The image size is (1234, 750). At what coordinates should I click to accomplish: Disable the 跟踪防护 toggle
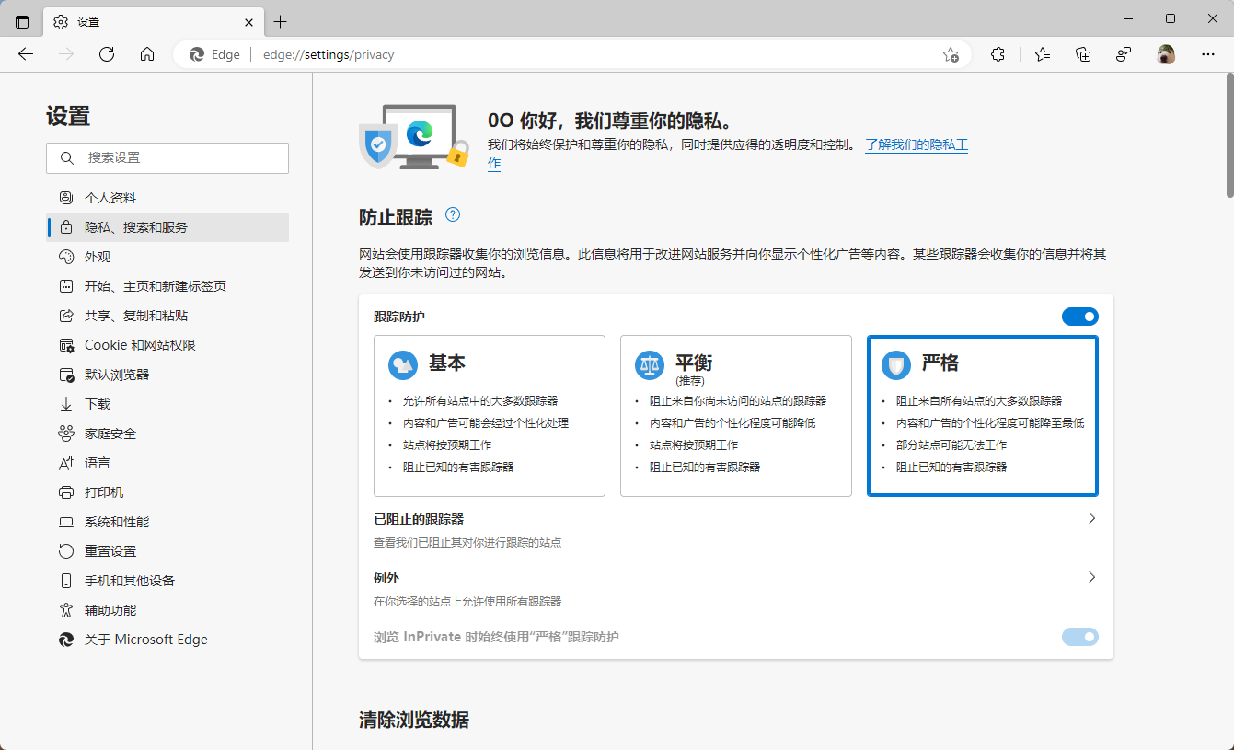pyautogui.click(x=1079, y=316)
